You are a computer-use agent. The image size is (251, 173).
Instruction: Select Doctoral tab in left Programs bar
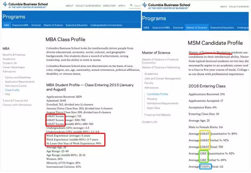point(36,25)
